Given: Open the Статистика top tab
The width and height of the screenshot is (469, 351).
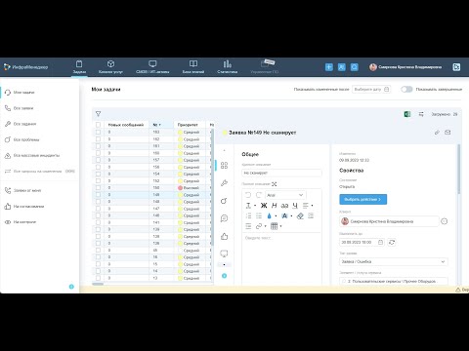Looking at the screenshot, I should coord(228,67).
